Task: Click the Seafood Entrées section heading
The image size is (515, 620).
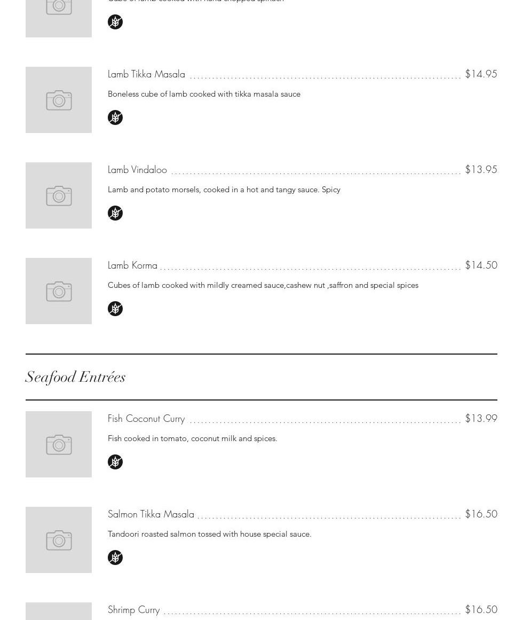Action: pyautogui.click(x=75, y=378)
